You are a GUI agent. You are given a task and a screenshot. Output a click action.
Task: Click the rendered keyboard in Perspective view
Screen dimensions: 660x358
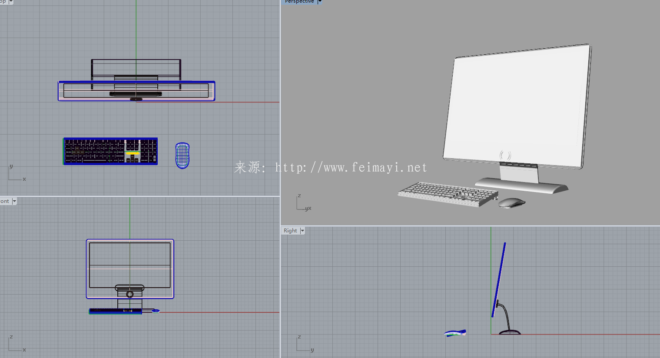(x=448, y=193)
